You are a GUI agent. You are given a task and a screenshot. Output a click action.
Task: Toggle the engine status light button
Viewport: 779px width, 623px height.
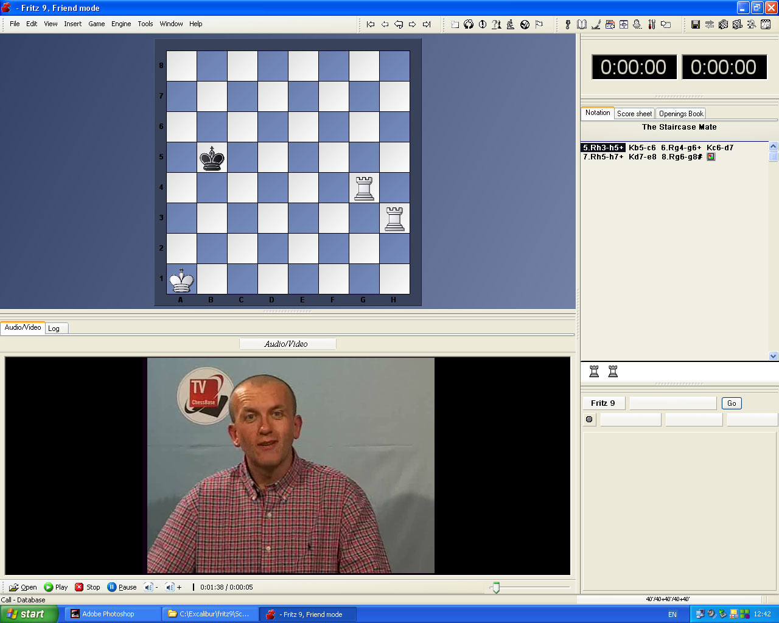point(589,419)
